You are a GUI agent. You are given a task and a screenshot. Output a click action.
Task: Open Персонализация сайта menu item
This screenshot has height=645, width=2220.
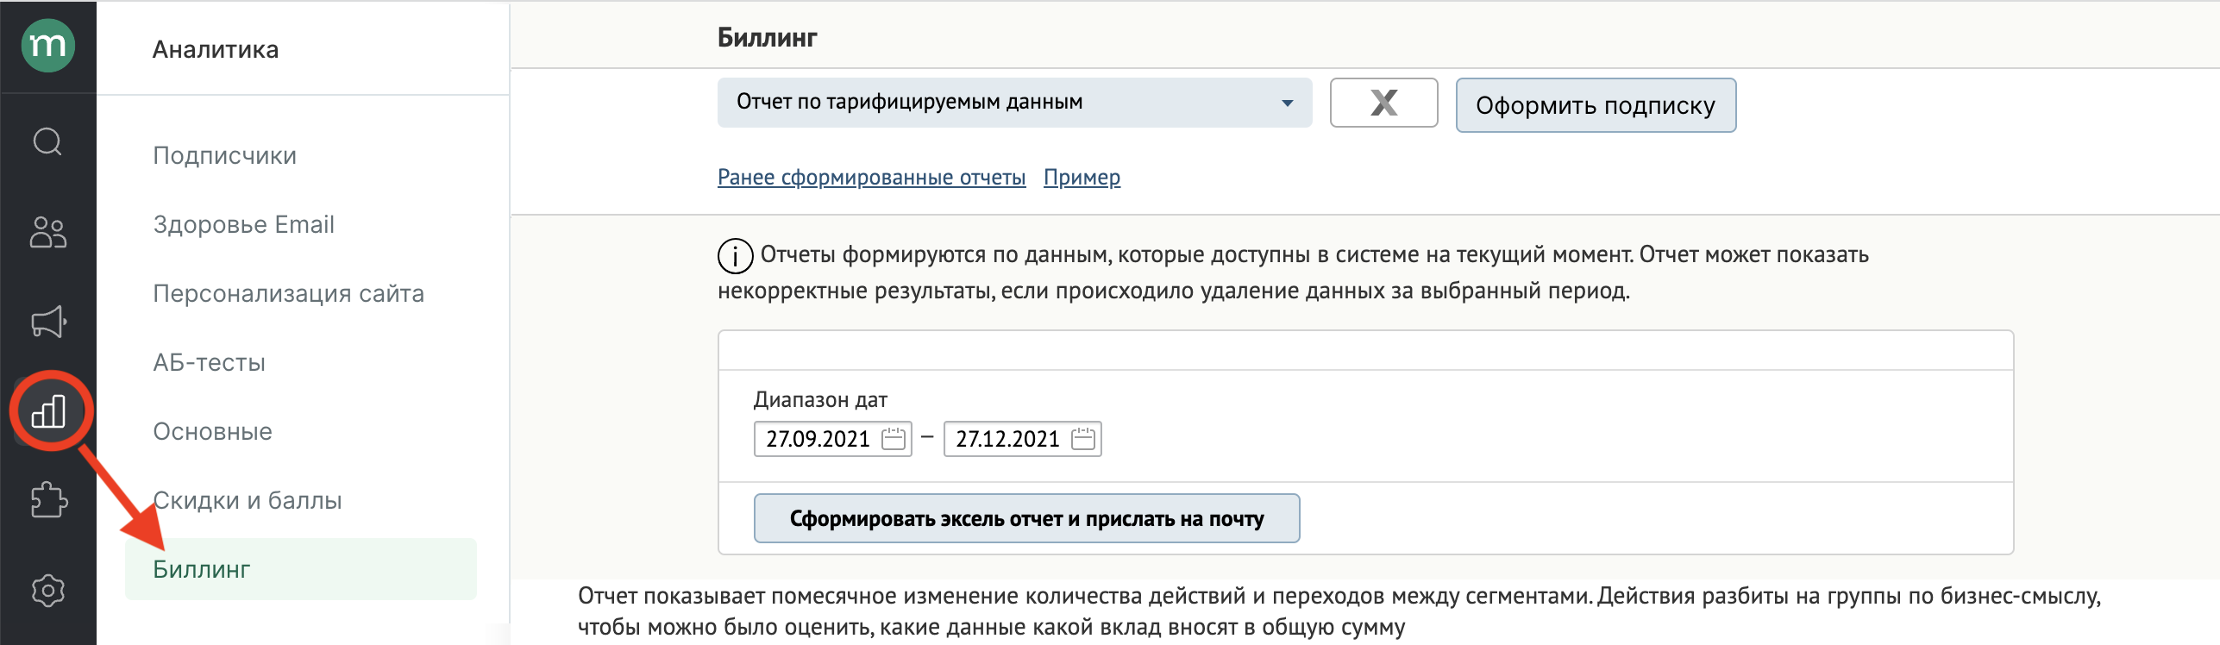tap(288, 293)
